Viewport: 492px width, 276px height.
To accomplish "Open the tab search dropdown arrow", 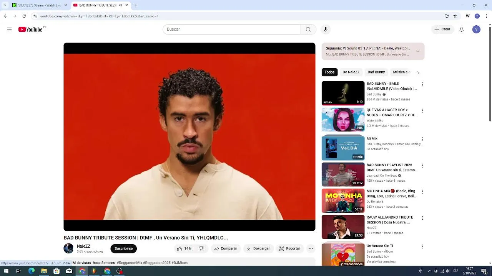I will pyautogui.click(x=5, y=5).
